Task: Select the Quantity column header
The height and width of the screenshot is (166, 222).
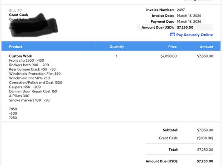Action: coord(116,47)
